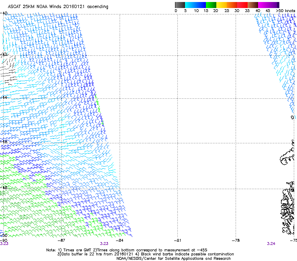Click the note line "3)Data buffer is 22 hrs"
Image resolution: width=297 pixels, height=261 pixels.
point(145,254)
